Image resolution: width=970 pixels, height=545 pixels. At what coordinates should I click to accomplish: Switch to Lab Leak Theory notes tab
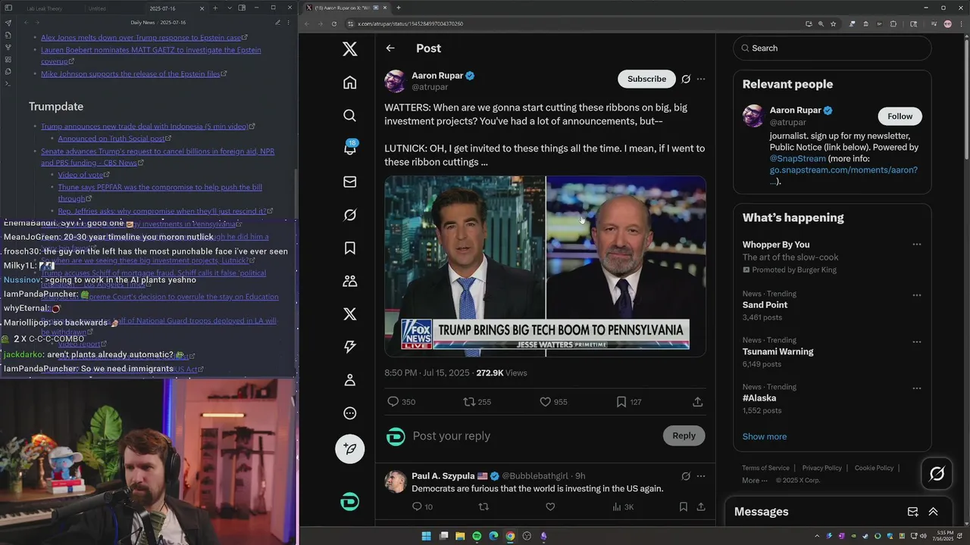coord(45,8)
